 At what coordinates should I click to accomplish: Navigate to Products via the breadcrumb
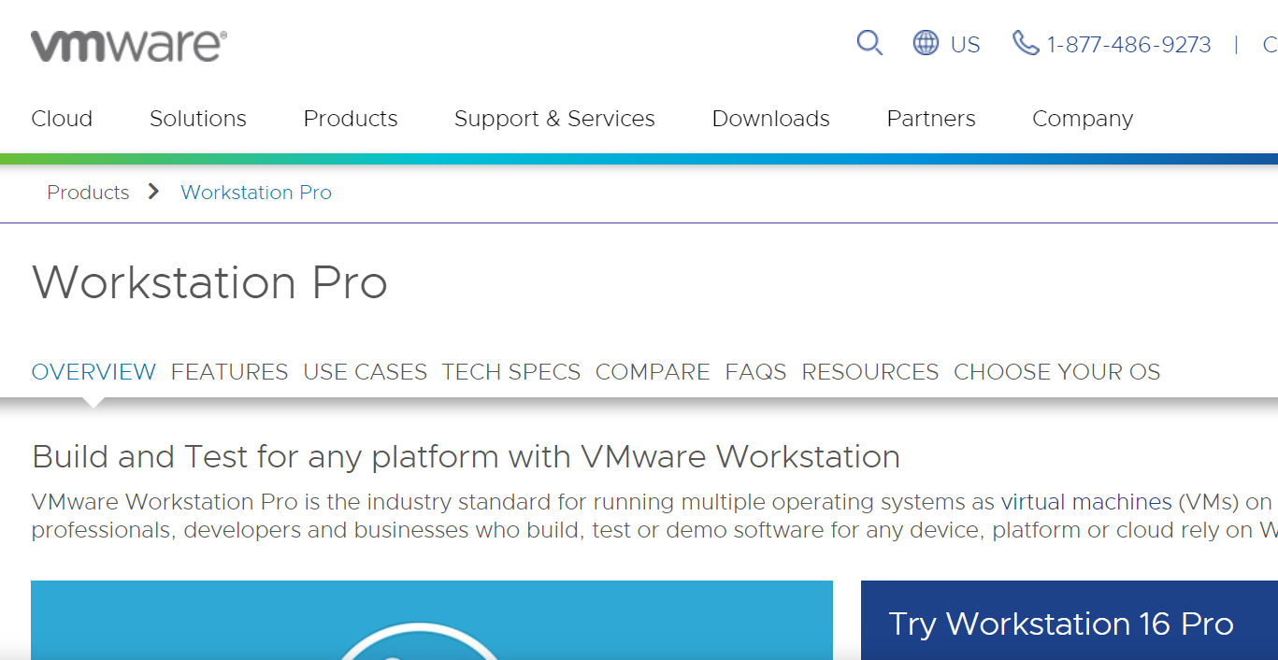(x=88, y=192)
